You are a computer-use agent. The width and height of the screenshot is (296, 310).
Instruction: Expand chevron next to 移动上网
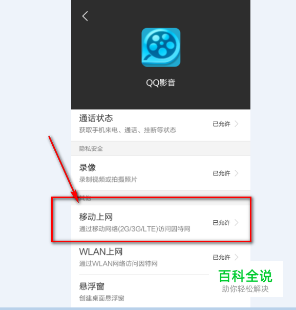click(x=236, y=223)
